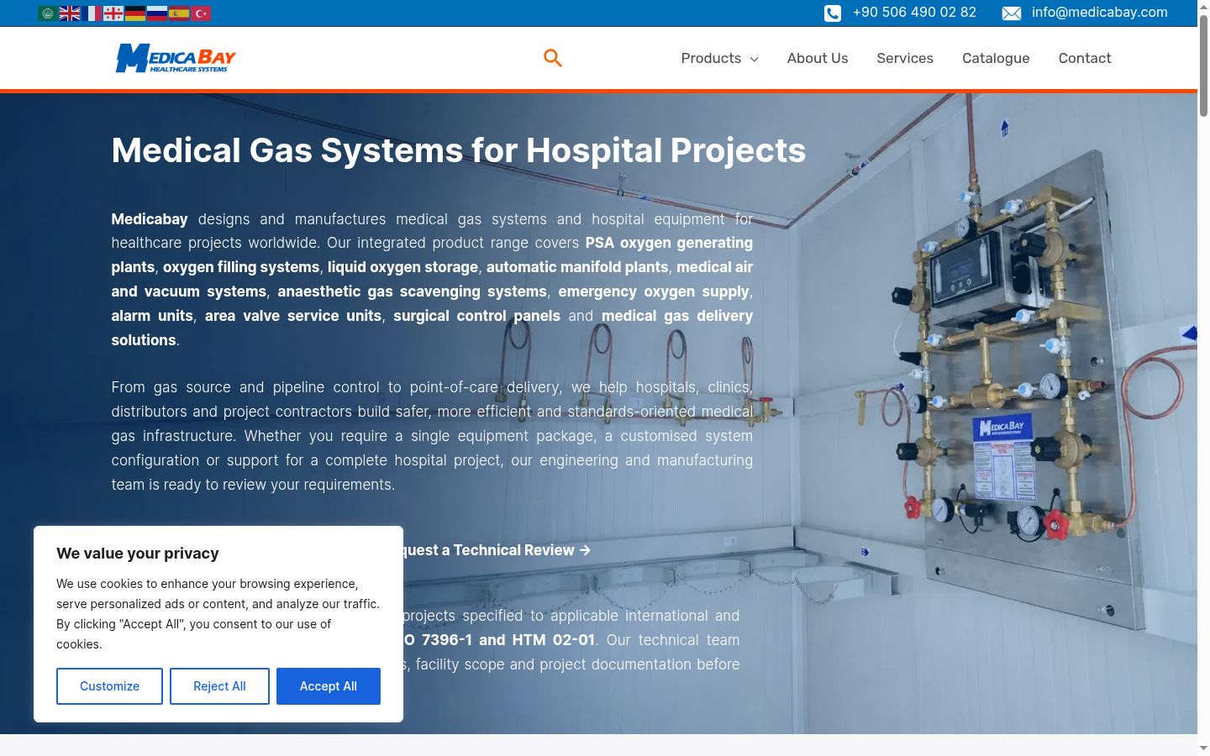Screen dimensions: 1210x756
Task: Select the United Kingdom flag for English
Action: [x=70, y=13]
